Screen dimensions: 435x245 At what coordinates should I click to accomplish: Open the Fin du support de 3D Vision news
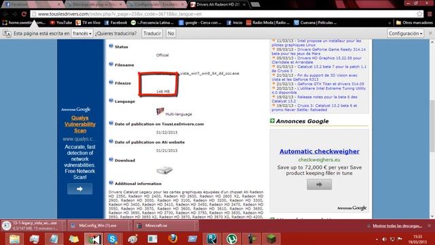coord(315,77)
